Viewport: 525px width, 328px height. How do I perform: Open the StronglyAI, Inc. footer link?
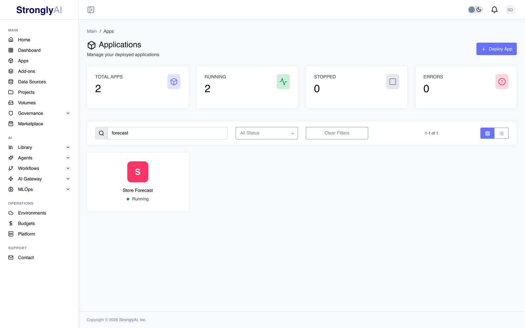133,320
